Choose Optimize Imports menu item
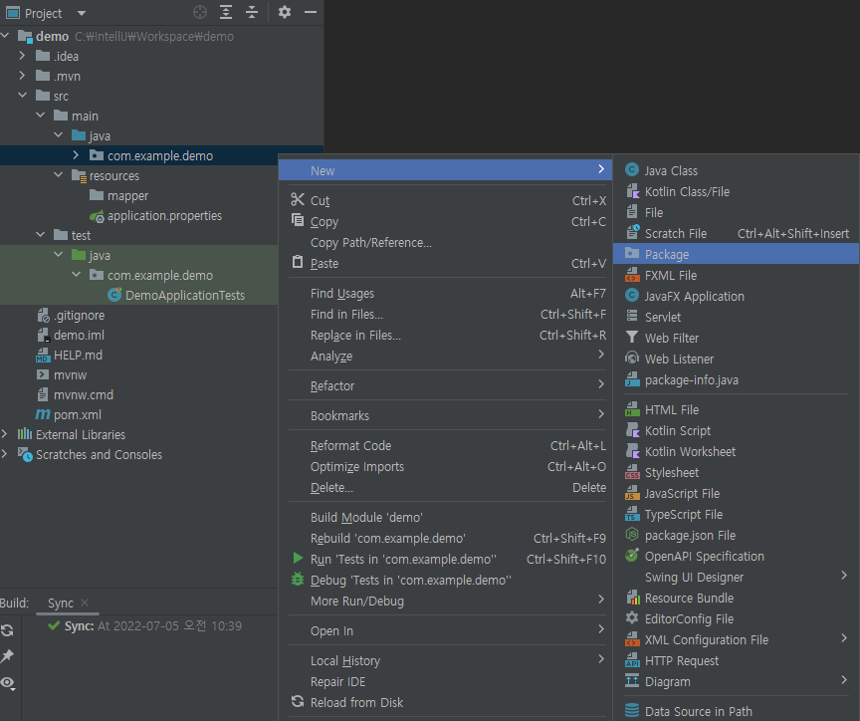The image size is (860, 721). [357, 466]
